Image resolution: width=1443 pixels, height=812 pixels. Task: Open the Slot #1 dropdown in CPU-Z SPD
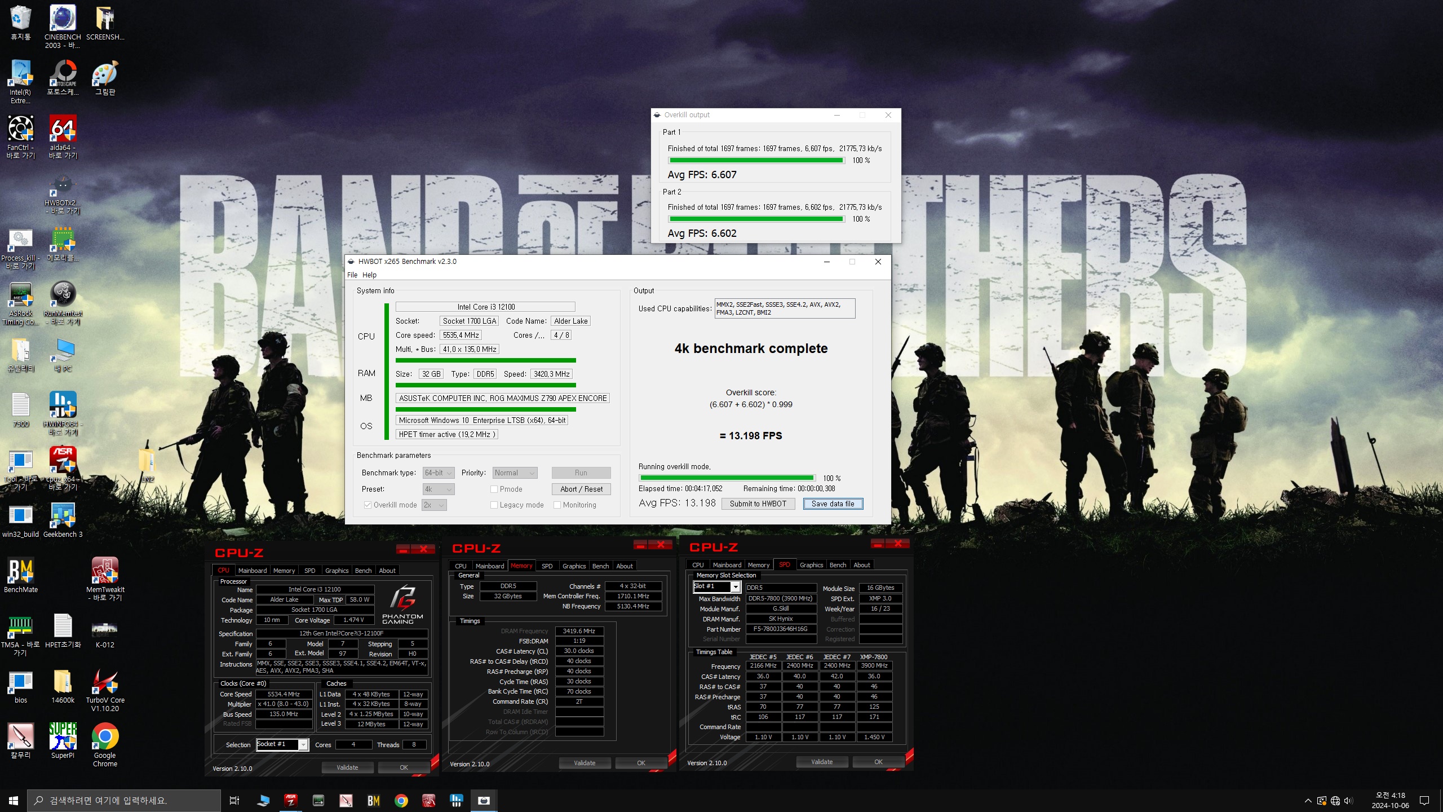pyautogui.click(x=716, y=587)
